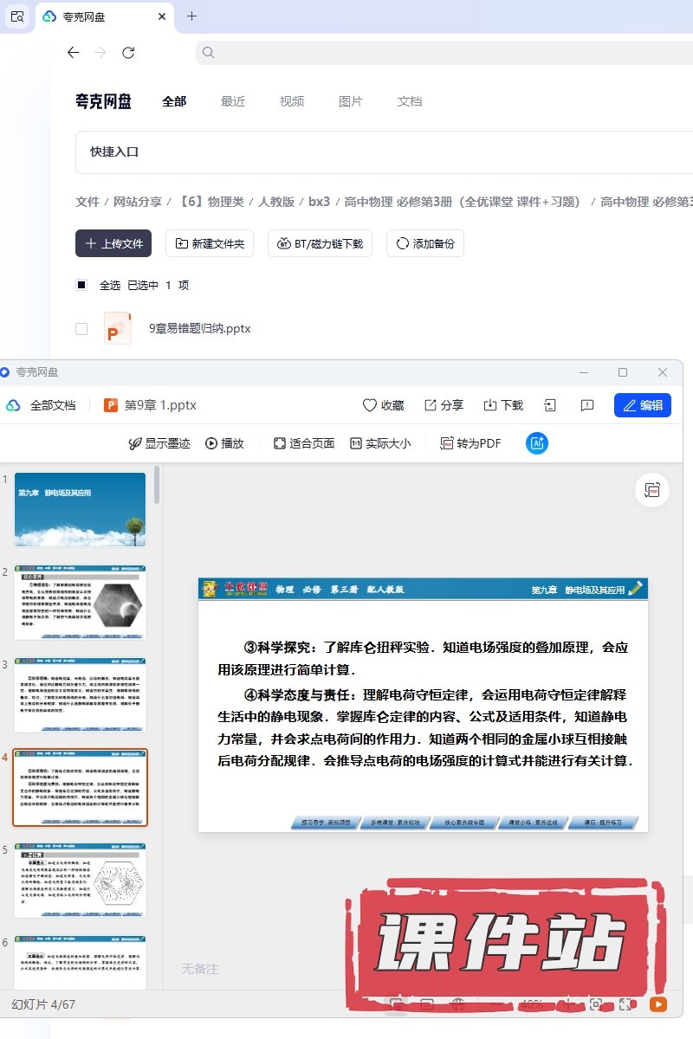The height and width of the screenshot is (1039, 693).
Task: Open a new browser tab
Action: (x=191, y=16)
